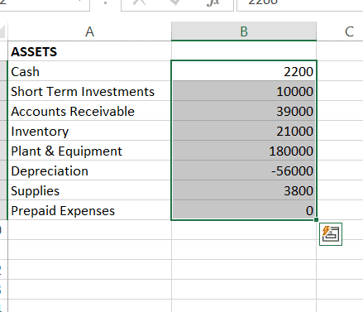
Task: Select the Accounts Receivable cell
Action: (89, 111)
